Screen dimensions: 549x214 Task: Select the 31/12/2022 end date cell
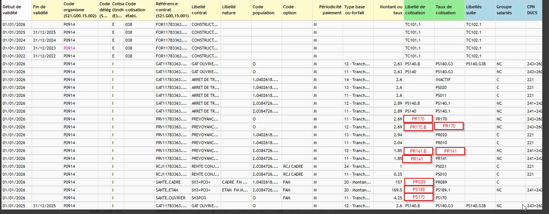tap(47, 56)
